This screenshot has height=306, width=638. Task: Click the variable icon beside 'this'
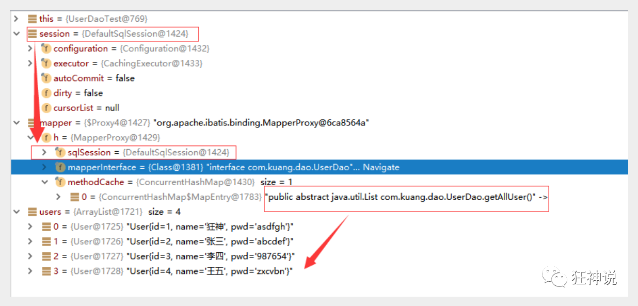(31, 19)
